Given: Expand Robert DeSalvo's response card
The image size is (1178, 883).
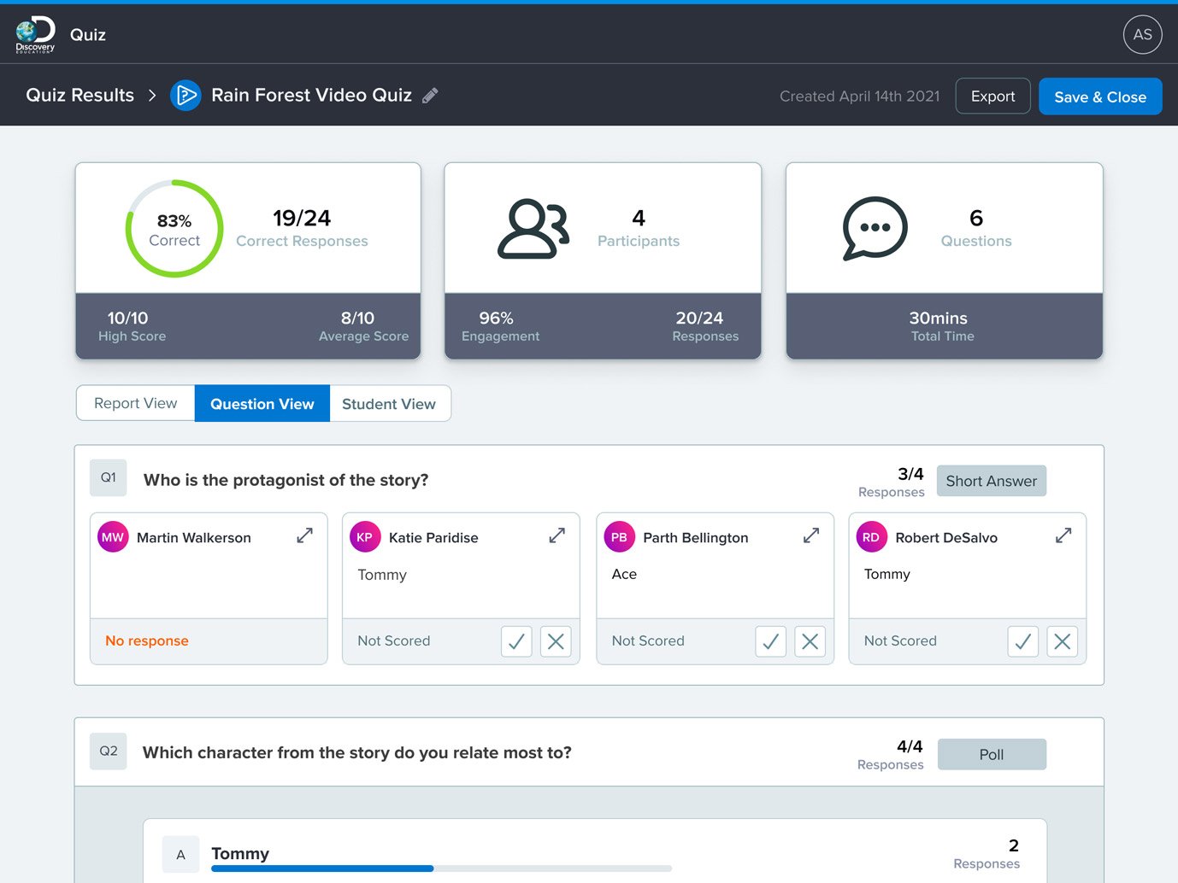Looking at the screenshot, I should pos(1063,535).
